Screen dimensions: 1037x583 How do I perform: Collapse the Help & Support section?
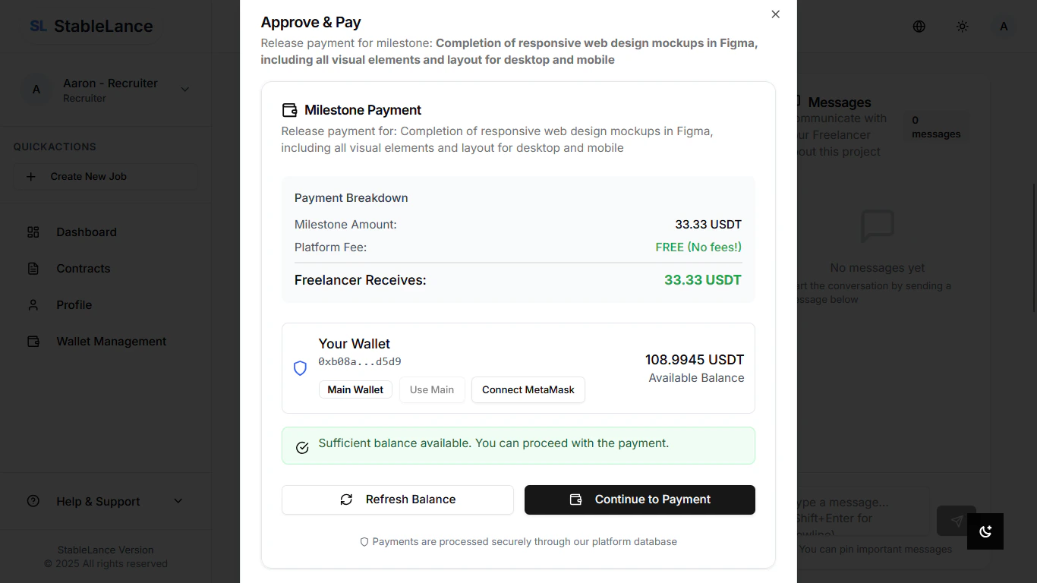click(178, 501)
